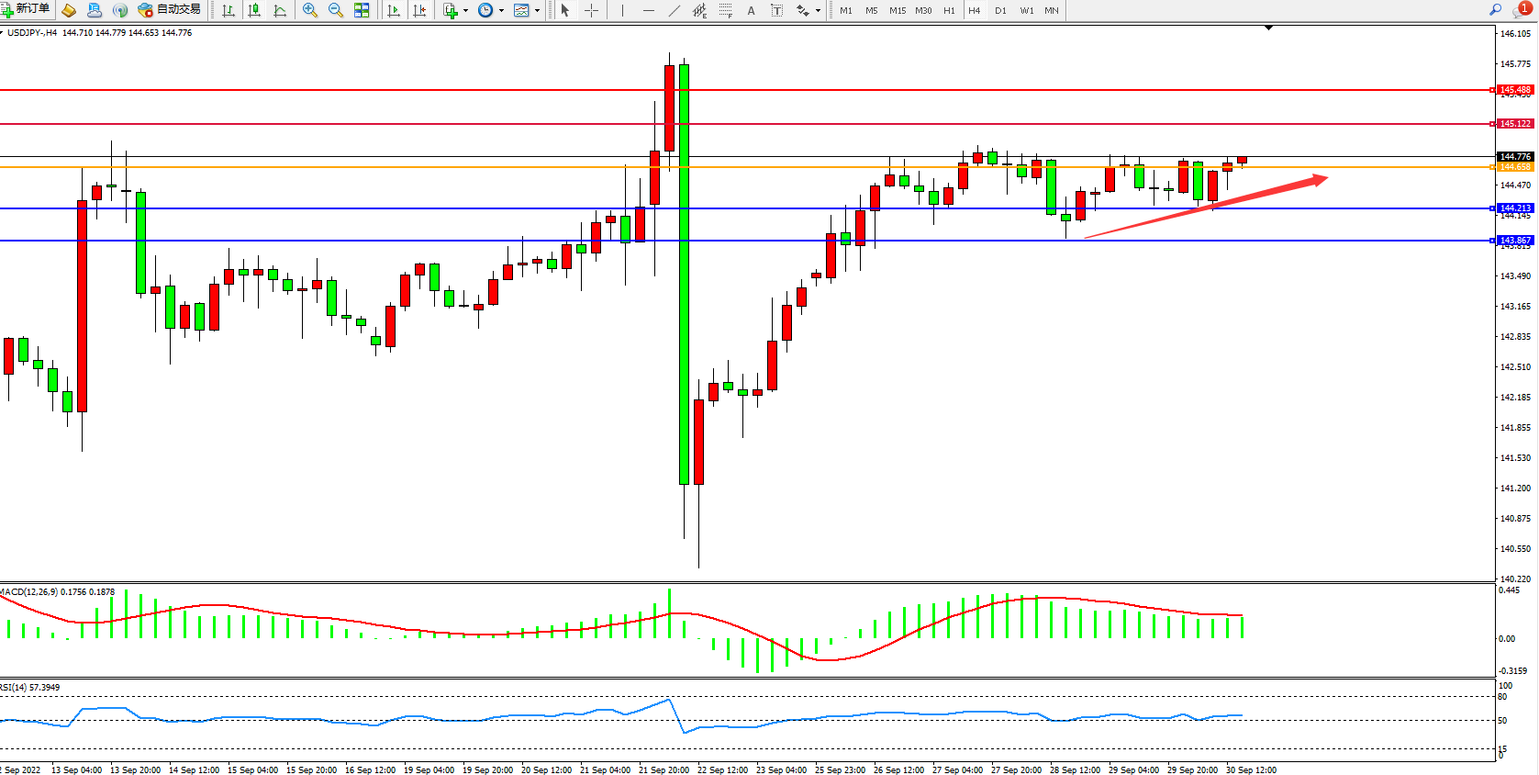Viewport: 1539px width, 775px height.
Task: Click the tile windows icon
Action: pos(362,10)
